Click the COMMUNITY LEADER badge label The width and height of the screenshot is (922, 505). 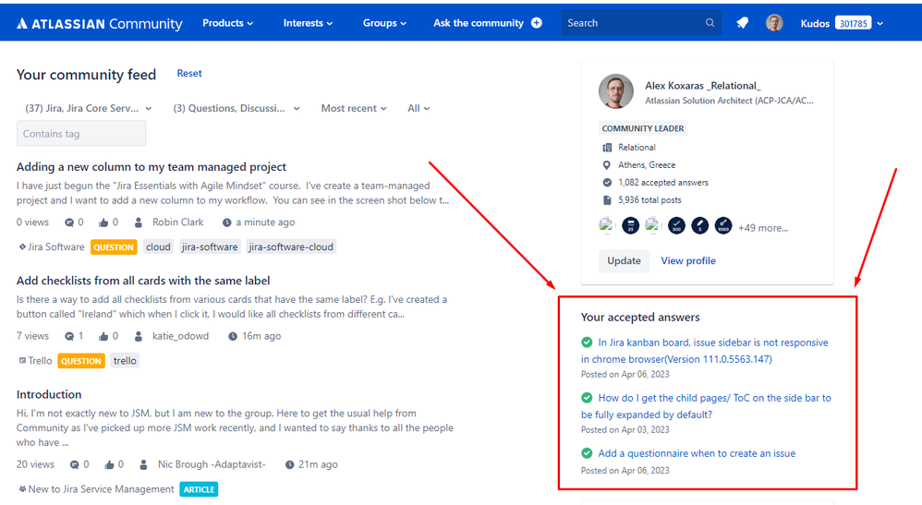(x=643, y=128)
